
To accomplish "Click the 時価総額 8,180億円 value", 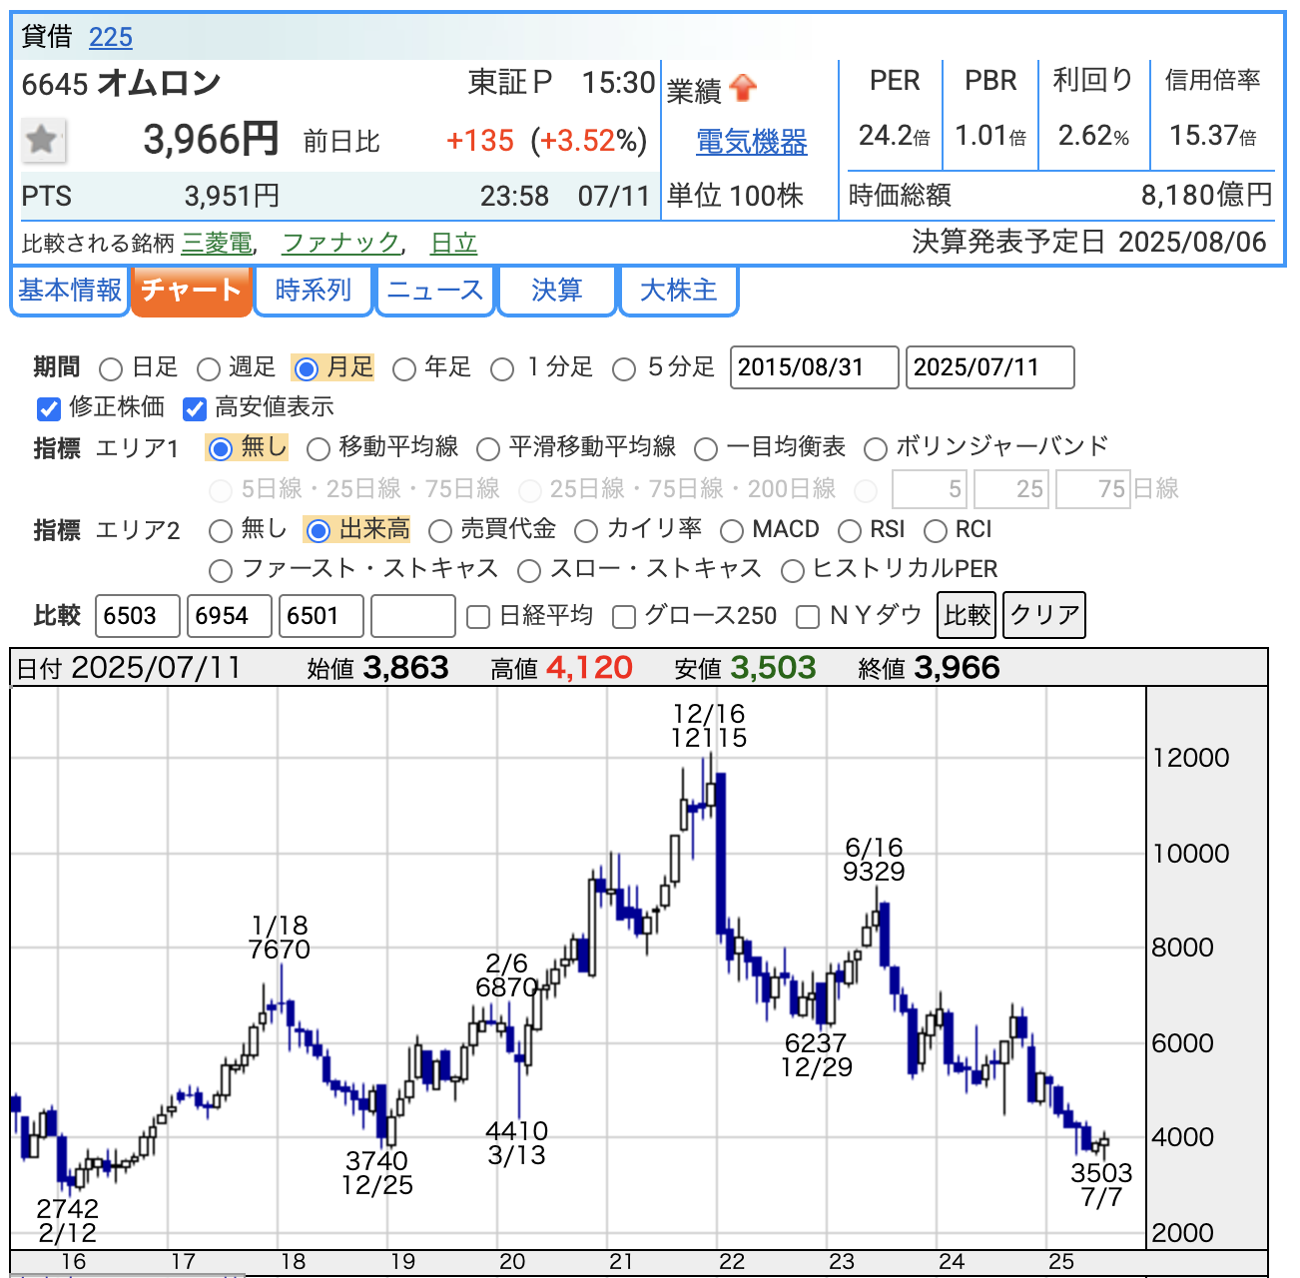I will 1207,195.
